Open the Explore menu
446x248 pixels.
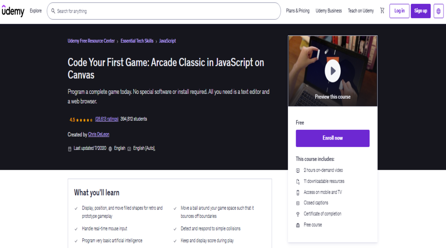36,11
